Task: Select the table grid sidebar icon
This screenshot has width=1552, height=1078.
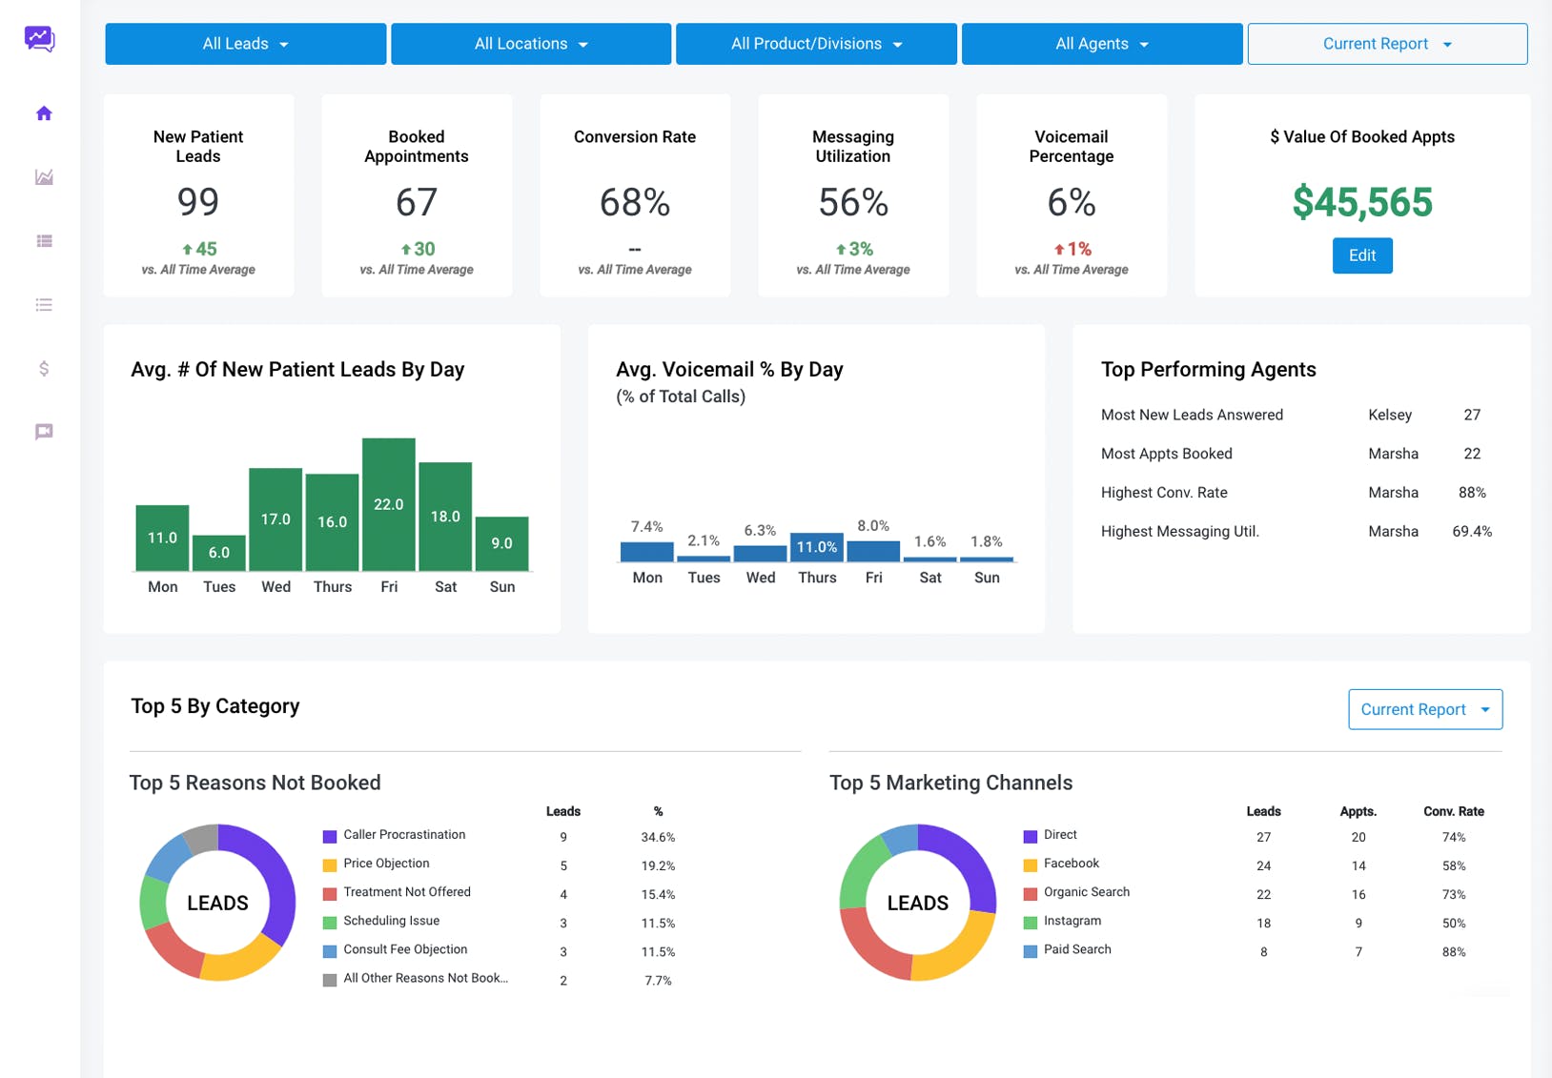Action: click(x=44, y=241)
